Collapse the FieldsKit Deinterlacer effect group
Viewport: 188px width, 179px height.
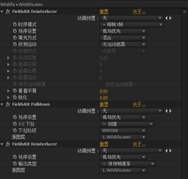[2, 12]
